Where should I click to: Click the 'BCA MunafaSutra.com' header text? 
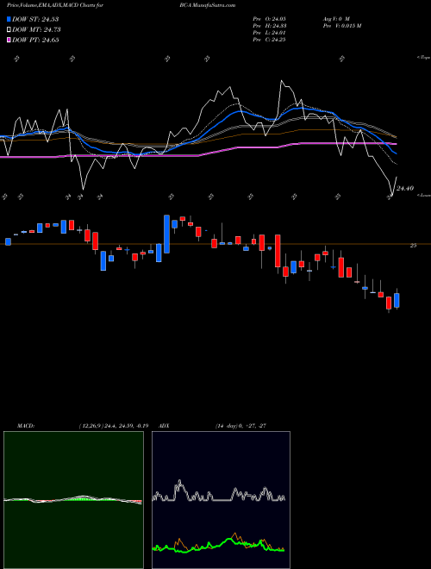point(207,5)
